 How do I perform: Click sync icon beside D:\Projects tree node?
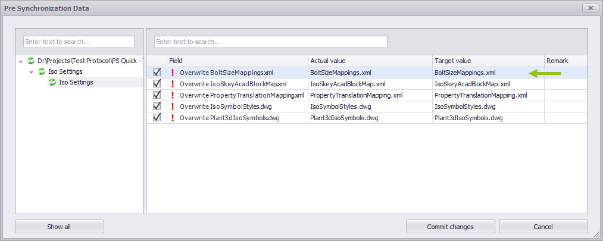point(31,61)
